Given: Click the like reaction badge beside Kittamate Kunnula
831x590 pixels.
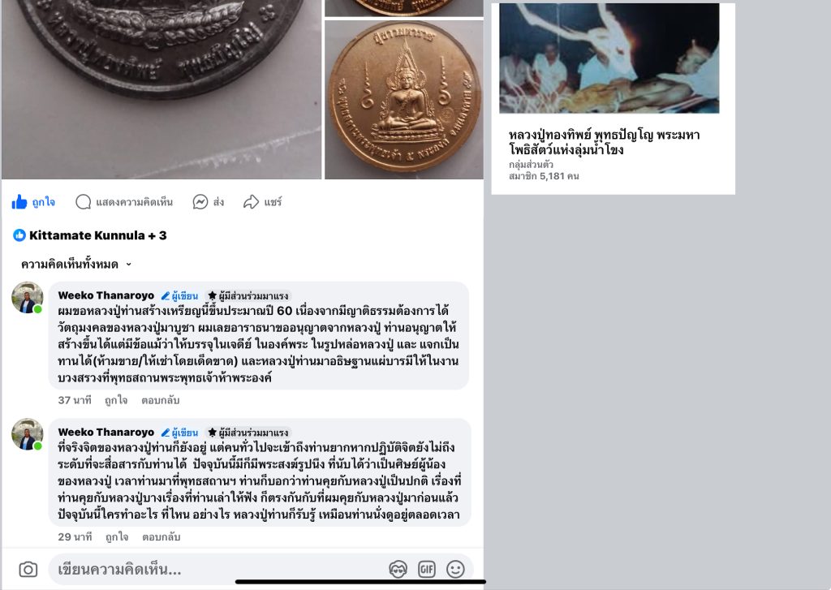Looking at the screenshot, I should click(19, 235).
